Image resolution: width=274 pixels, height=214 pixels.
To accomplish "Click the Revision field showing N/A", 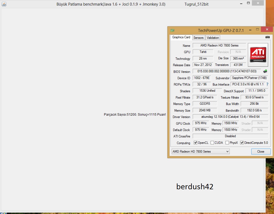I will (x=238, y=52).
